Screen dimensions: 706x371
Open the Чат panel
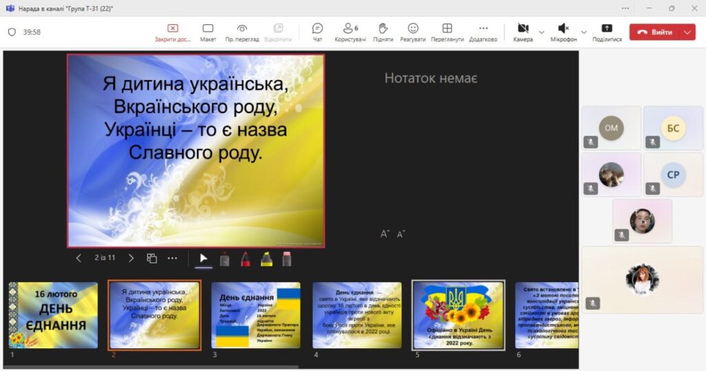317,32
